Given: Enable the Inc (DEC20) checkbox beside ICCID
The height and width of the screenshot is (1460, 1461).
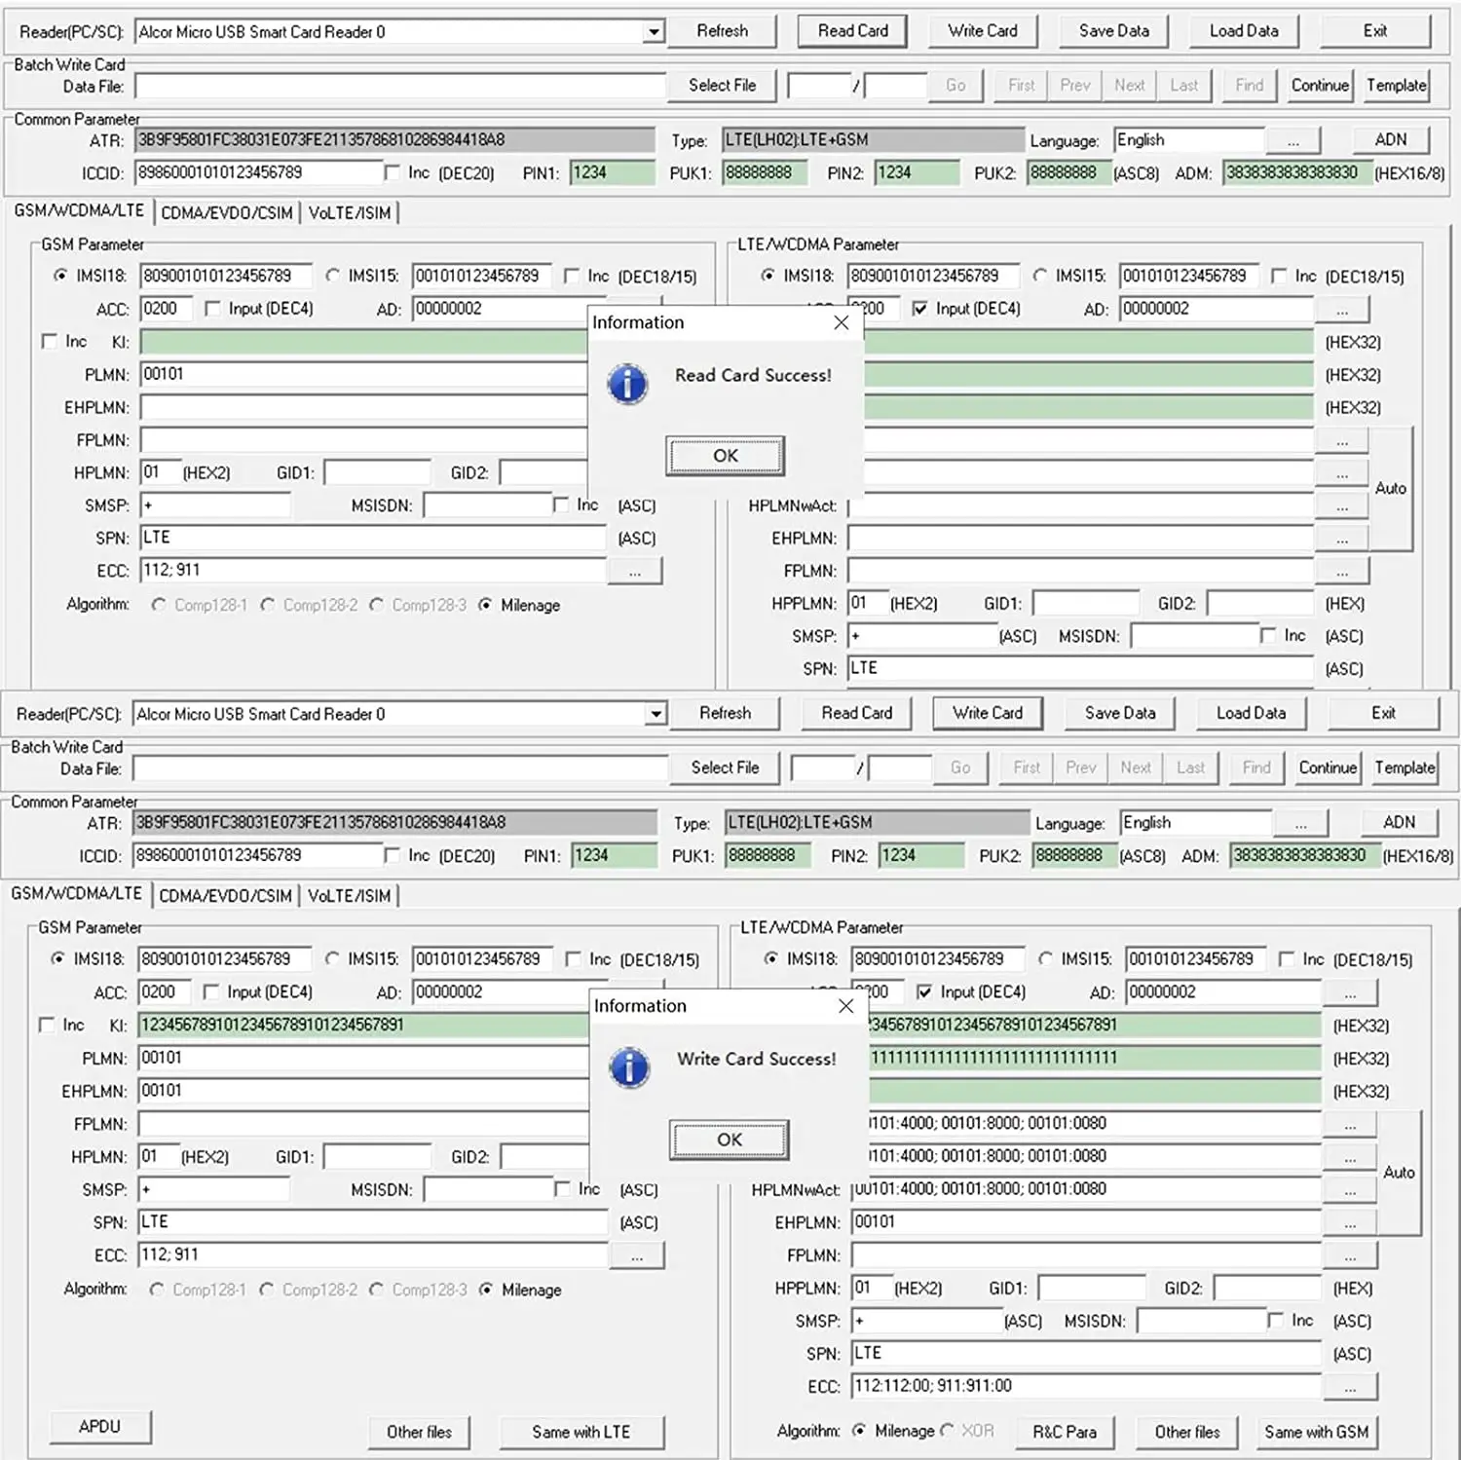Looking at the screenshot, I should [393, 171].
